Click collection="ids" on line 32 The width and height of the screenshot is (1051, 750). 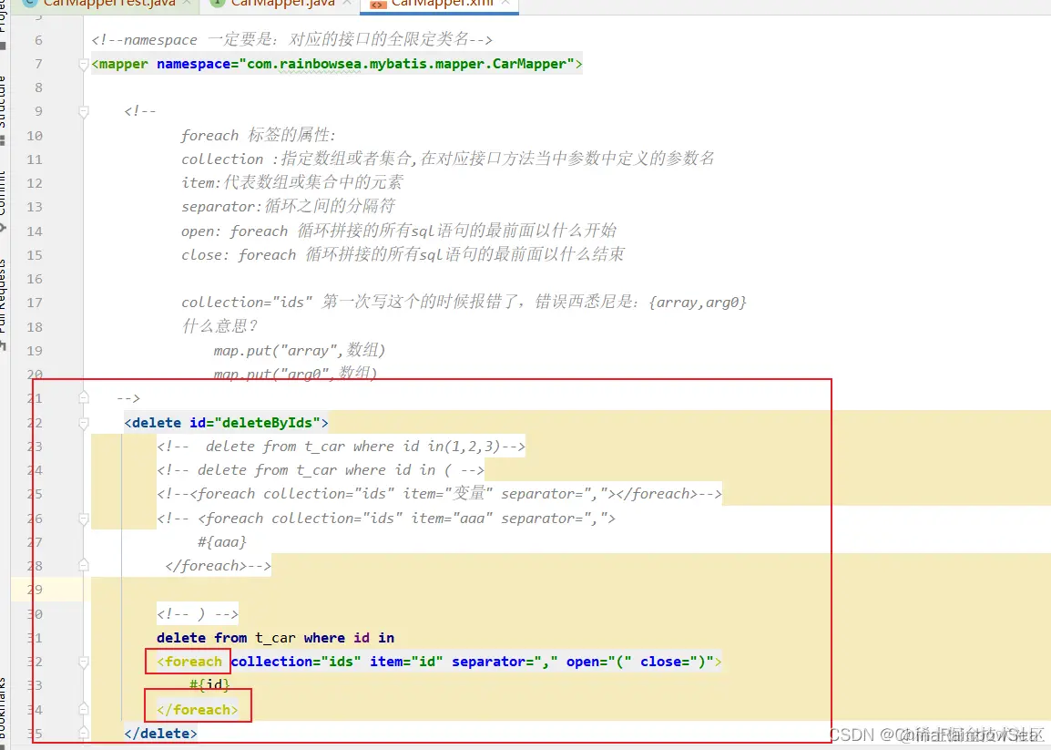click(296, 662)
